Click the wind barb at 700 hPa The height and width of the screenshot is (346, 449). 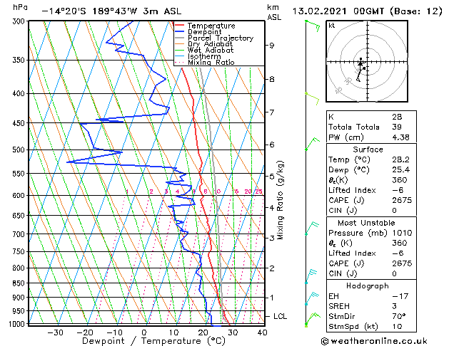point(311,228)
